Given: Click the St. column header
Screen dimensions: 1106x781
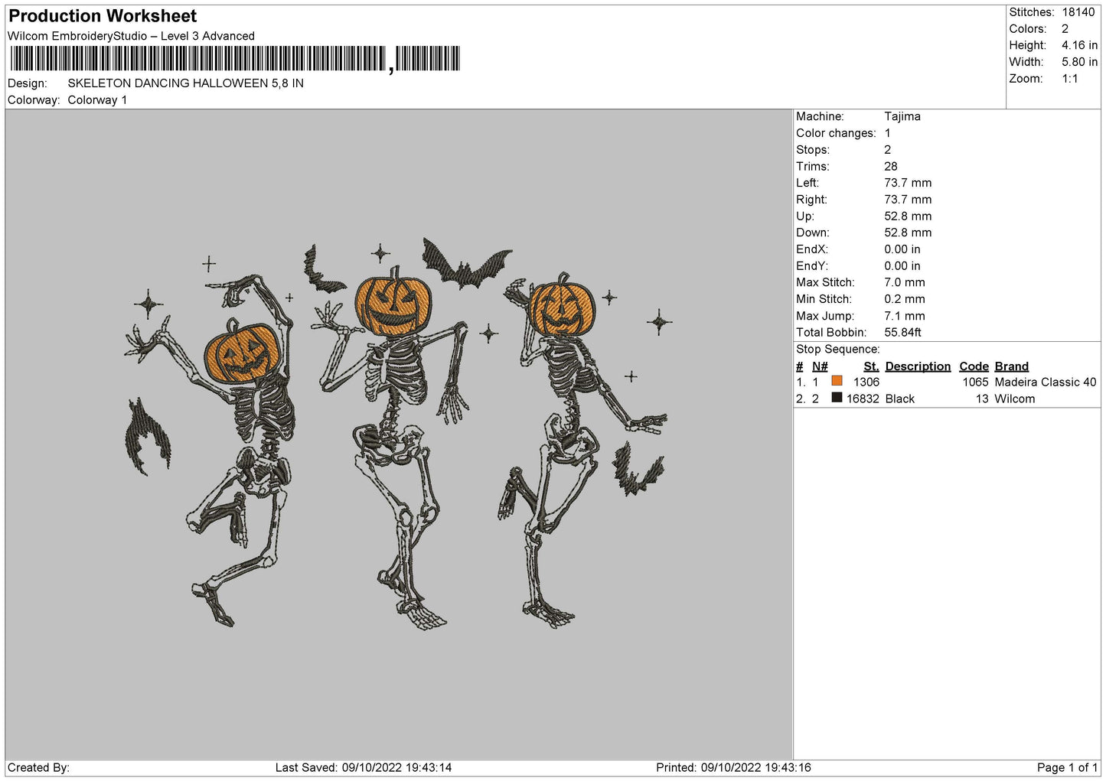Looking at the screenshot, I should pos(871,366).
